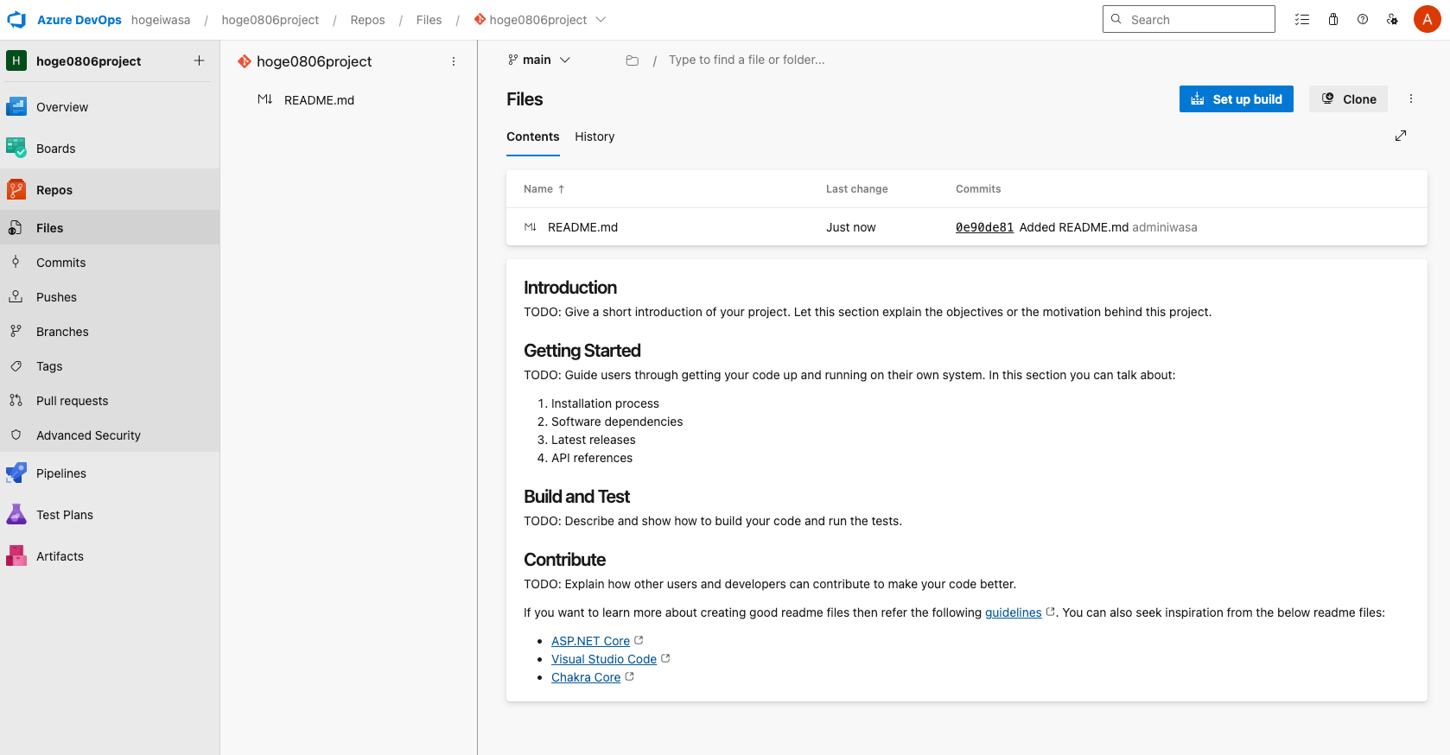Click the plus icon beside hoge0806project
The height and width of the screenshot is (755, 1450).
(x=199, y=60)
